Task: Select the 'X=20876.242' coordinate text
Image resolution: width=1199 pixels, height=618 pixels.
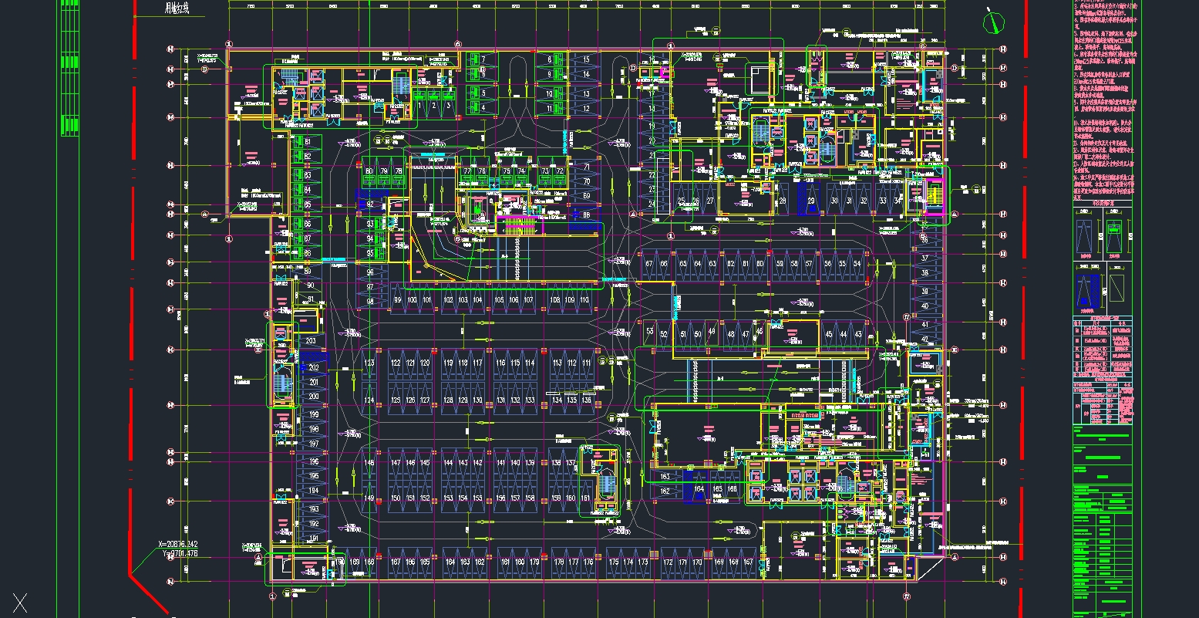Action: click(177, 544)
